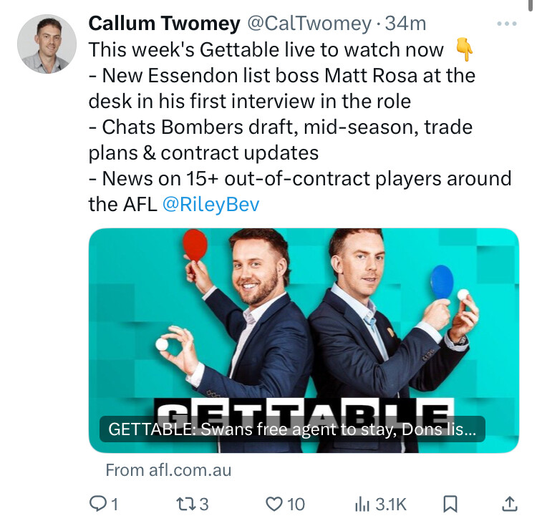This screenshot has height=526, width=537.
Task: Tap the share upload arrow icon
Action: (510, 504)
